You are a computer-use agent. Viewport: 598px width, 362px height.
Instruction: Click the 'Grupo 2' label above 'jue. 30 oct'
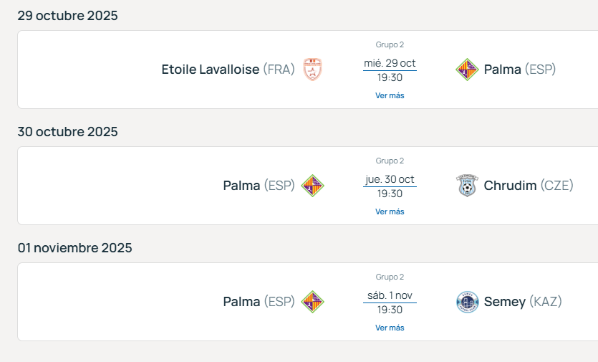390,161
